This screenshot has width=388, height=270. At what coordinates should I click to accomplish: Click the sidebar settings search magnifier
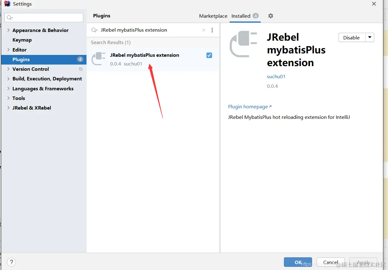(x=10, y=18)
